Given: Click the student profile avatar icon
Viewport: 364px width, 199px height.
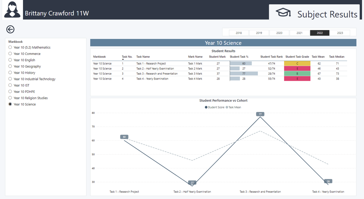Looking at the screenshot, I should (12, 10).
